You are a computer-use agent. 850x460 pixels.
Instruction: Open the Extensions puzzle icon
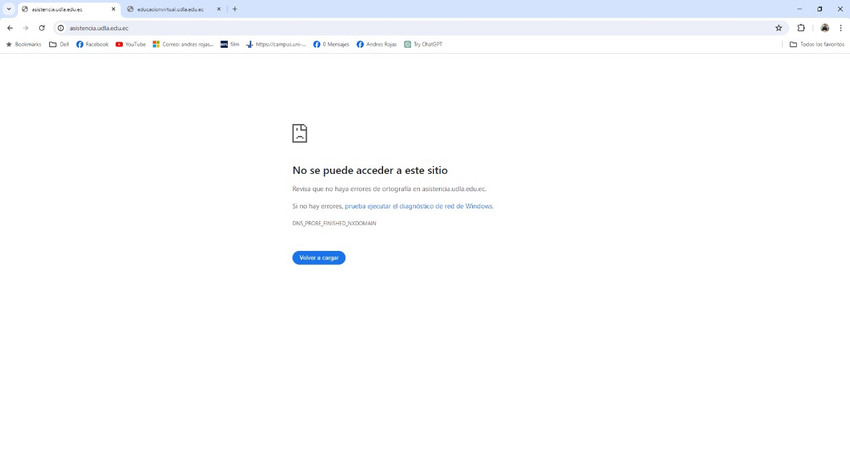[x=801, y=28]
